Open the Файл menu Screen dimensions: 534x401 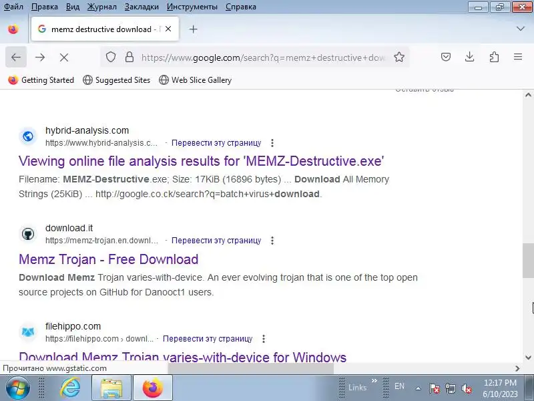(x=13, y=7)
